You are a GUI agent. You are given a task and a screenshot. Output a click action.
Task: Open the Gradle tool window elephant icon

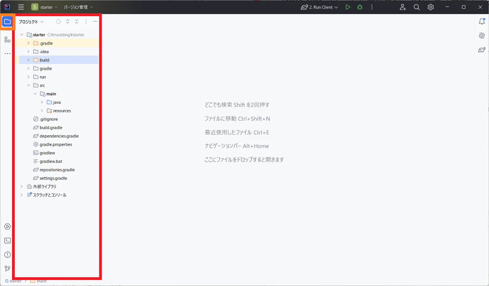[482, 50]
